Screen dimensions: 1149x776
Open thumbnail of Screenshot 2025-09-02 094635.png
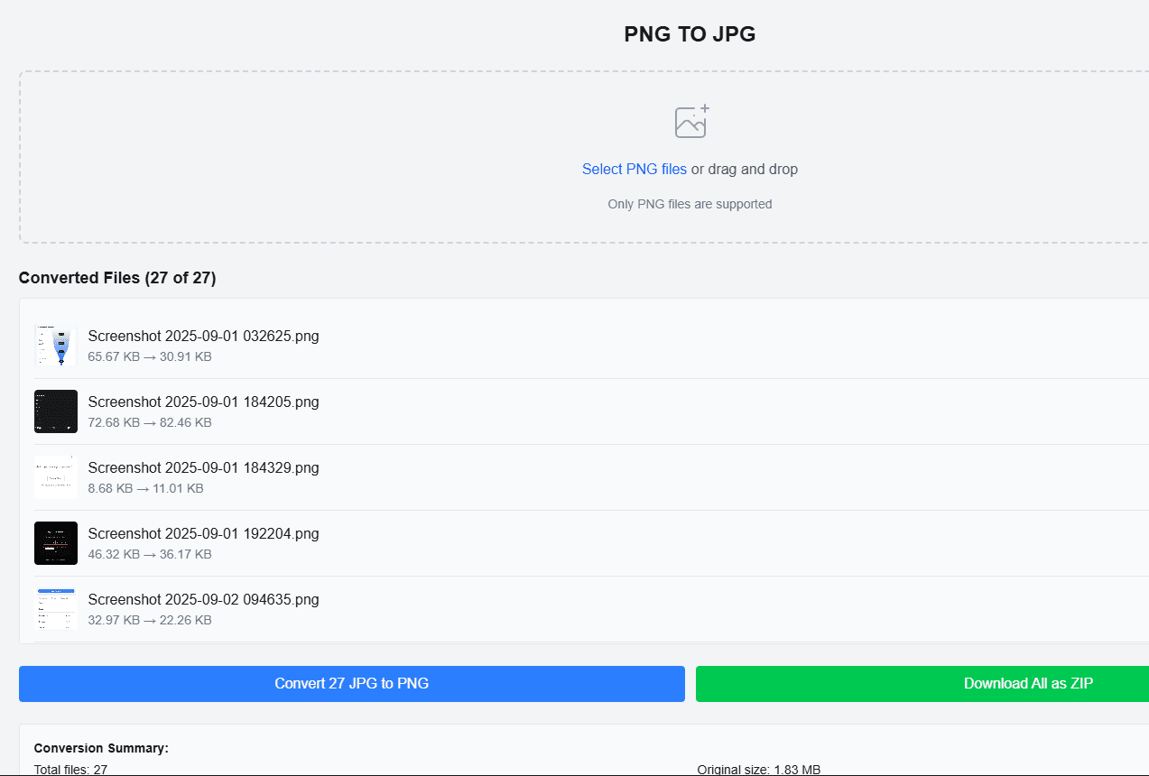56,609
